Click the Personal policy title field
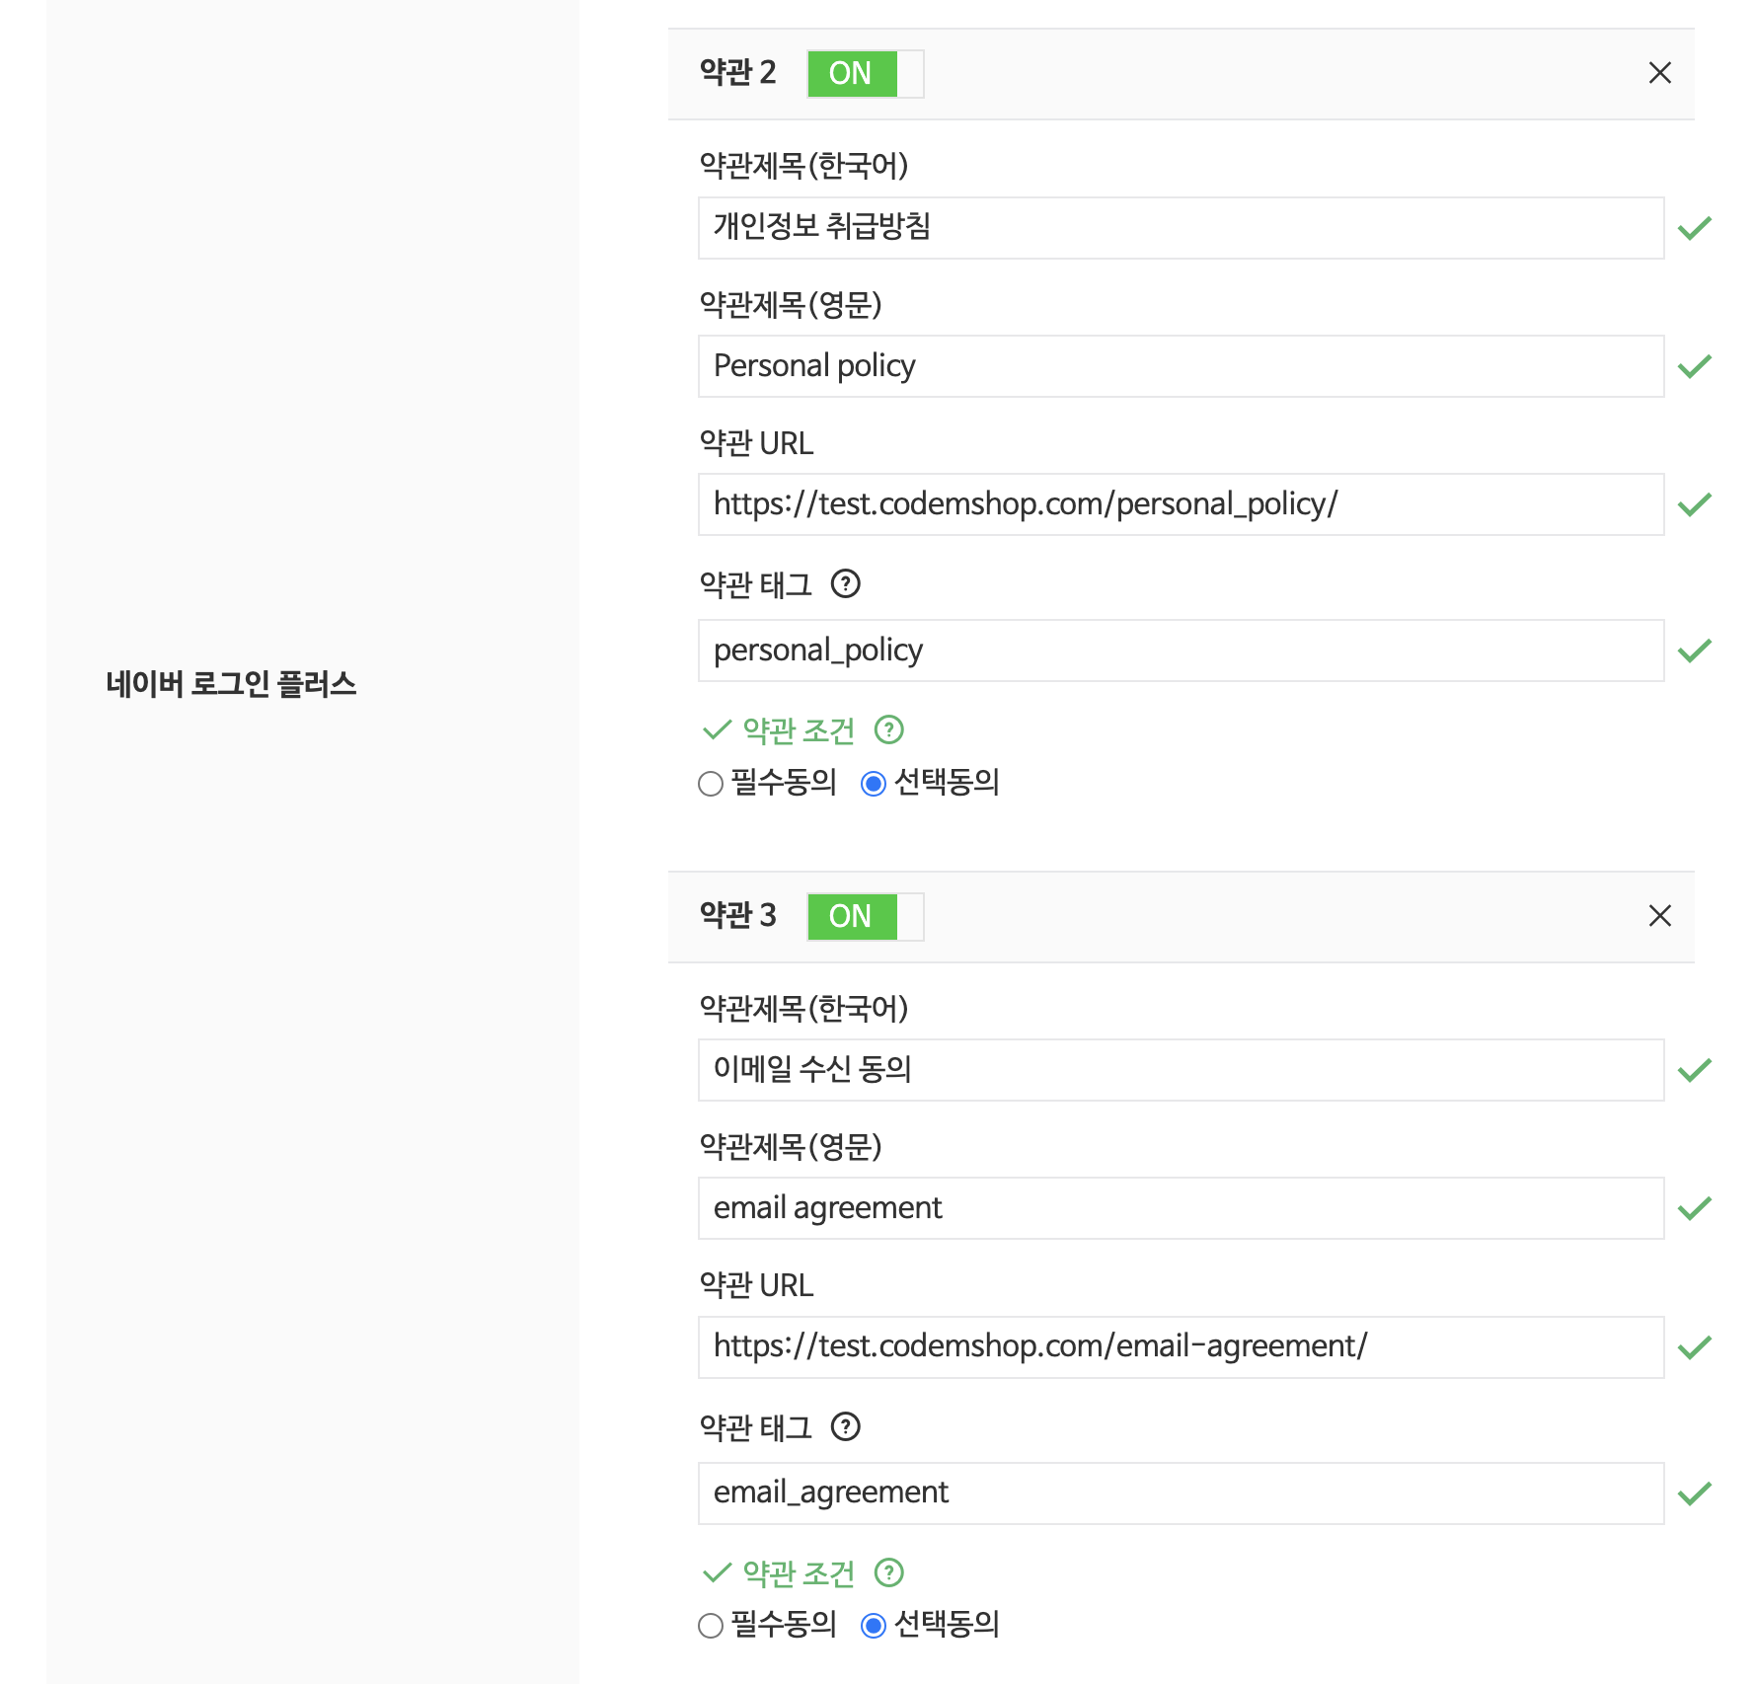 1181,366
